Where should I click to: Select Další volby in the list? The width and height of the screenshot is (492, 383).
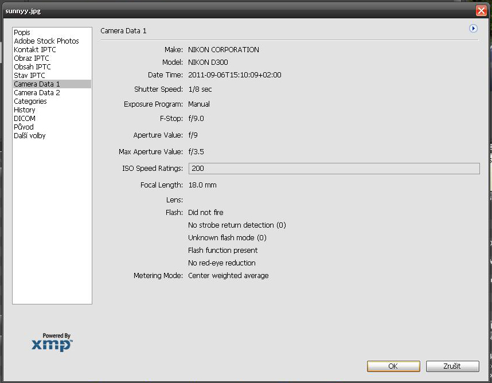(30, 136)
